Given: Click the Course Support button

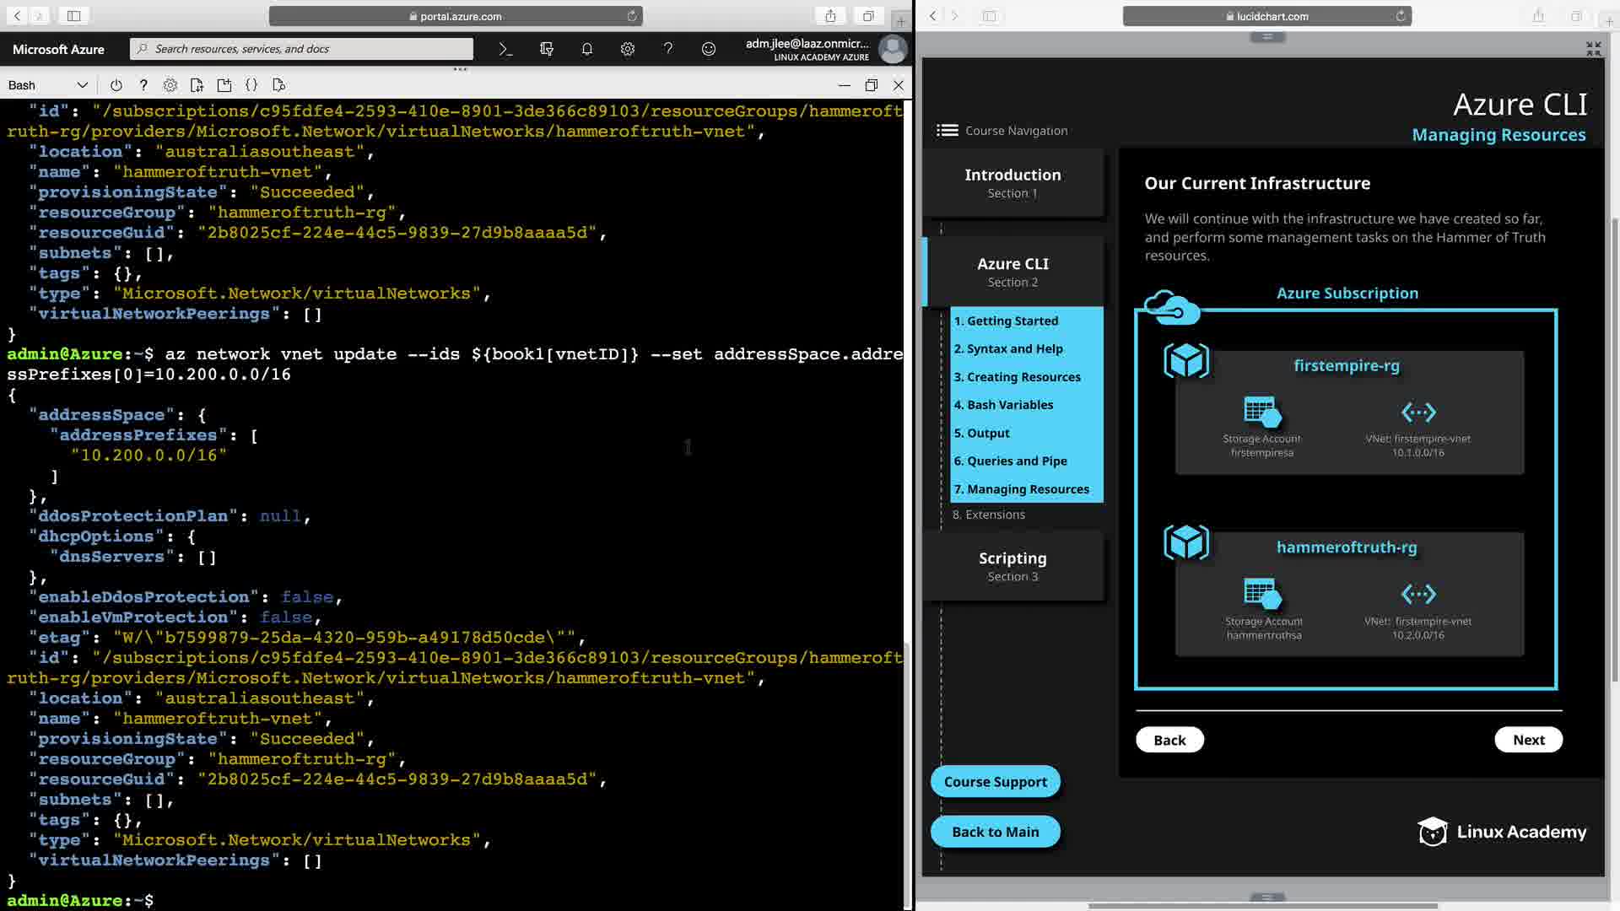Looking at the screenshot, I should click(x=995, y=782).
